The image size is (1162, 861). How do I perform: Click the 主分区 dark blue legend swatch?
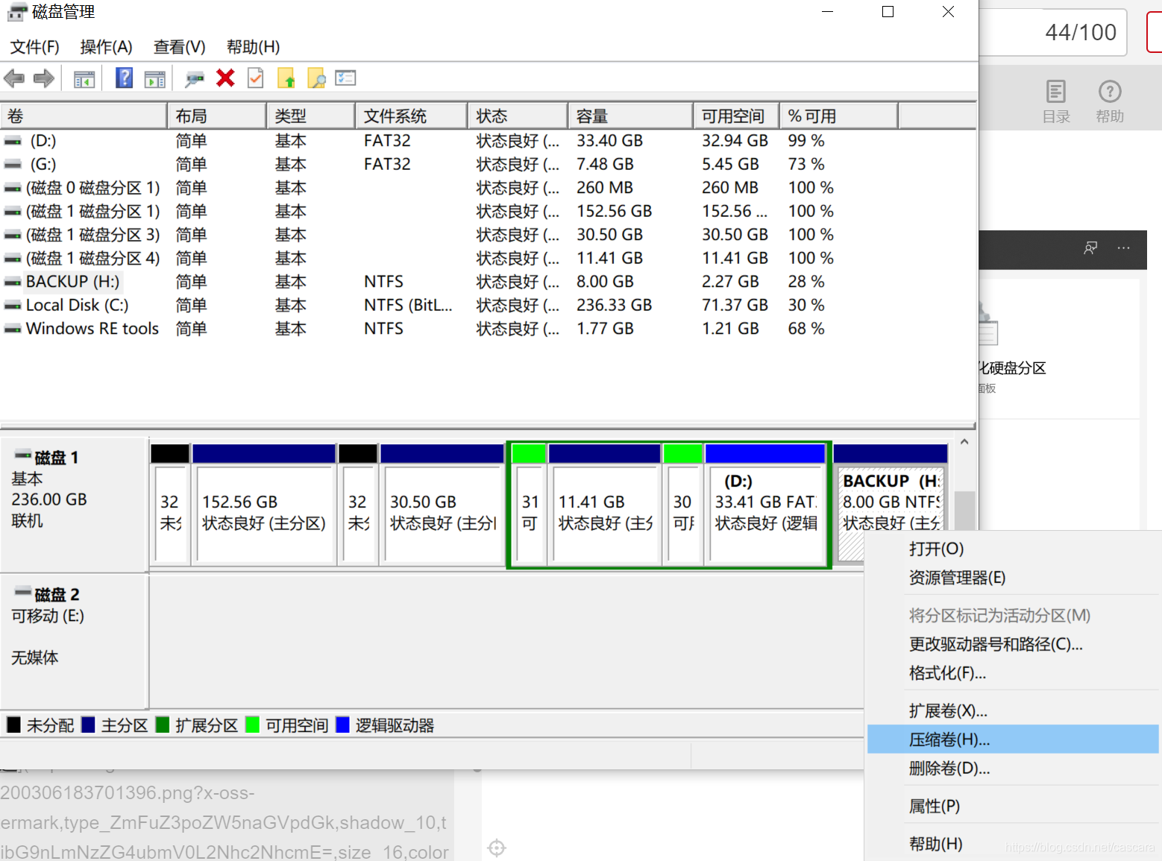tap(88, 725)
